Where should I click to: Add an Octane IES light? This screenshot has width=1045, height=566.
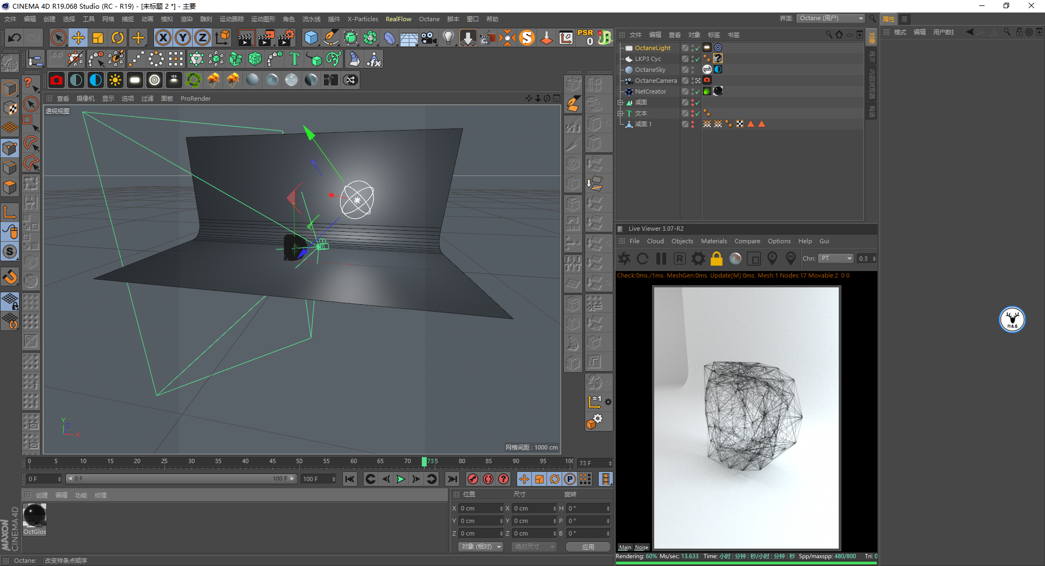[x=174, y=80]
